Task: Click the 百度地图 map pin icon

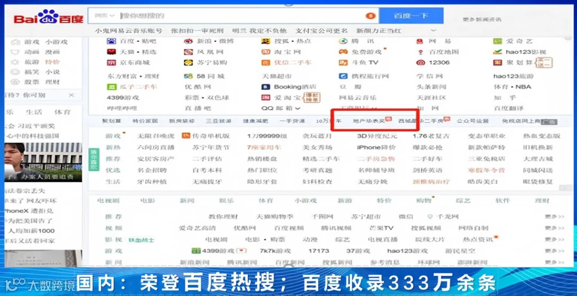Action: (420, 52)
